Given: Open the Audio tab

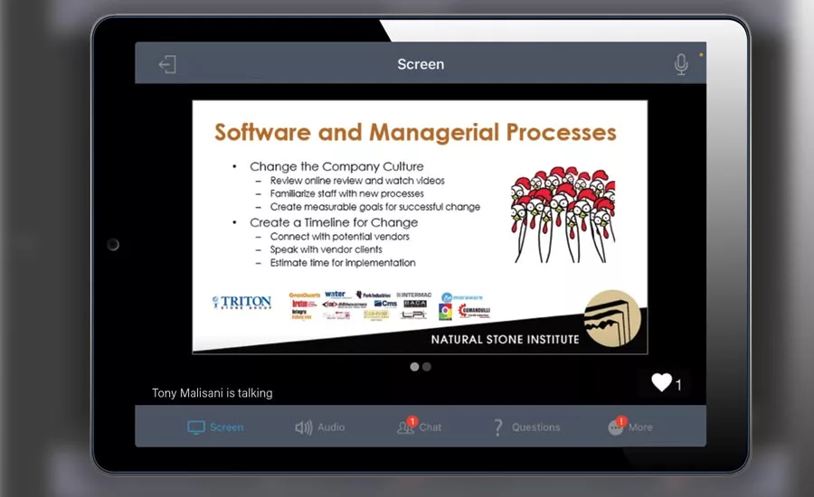Looking at the screenshot, I should 320,427.
